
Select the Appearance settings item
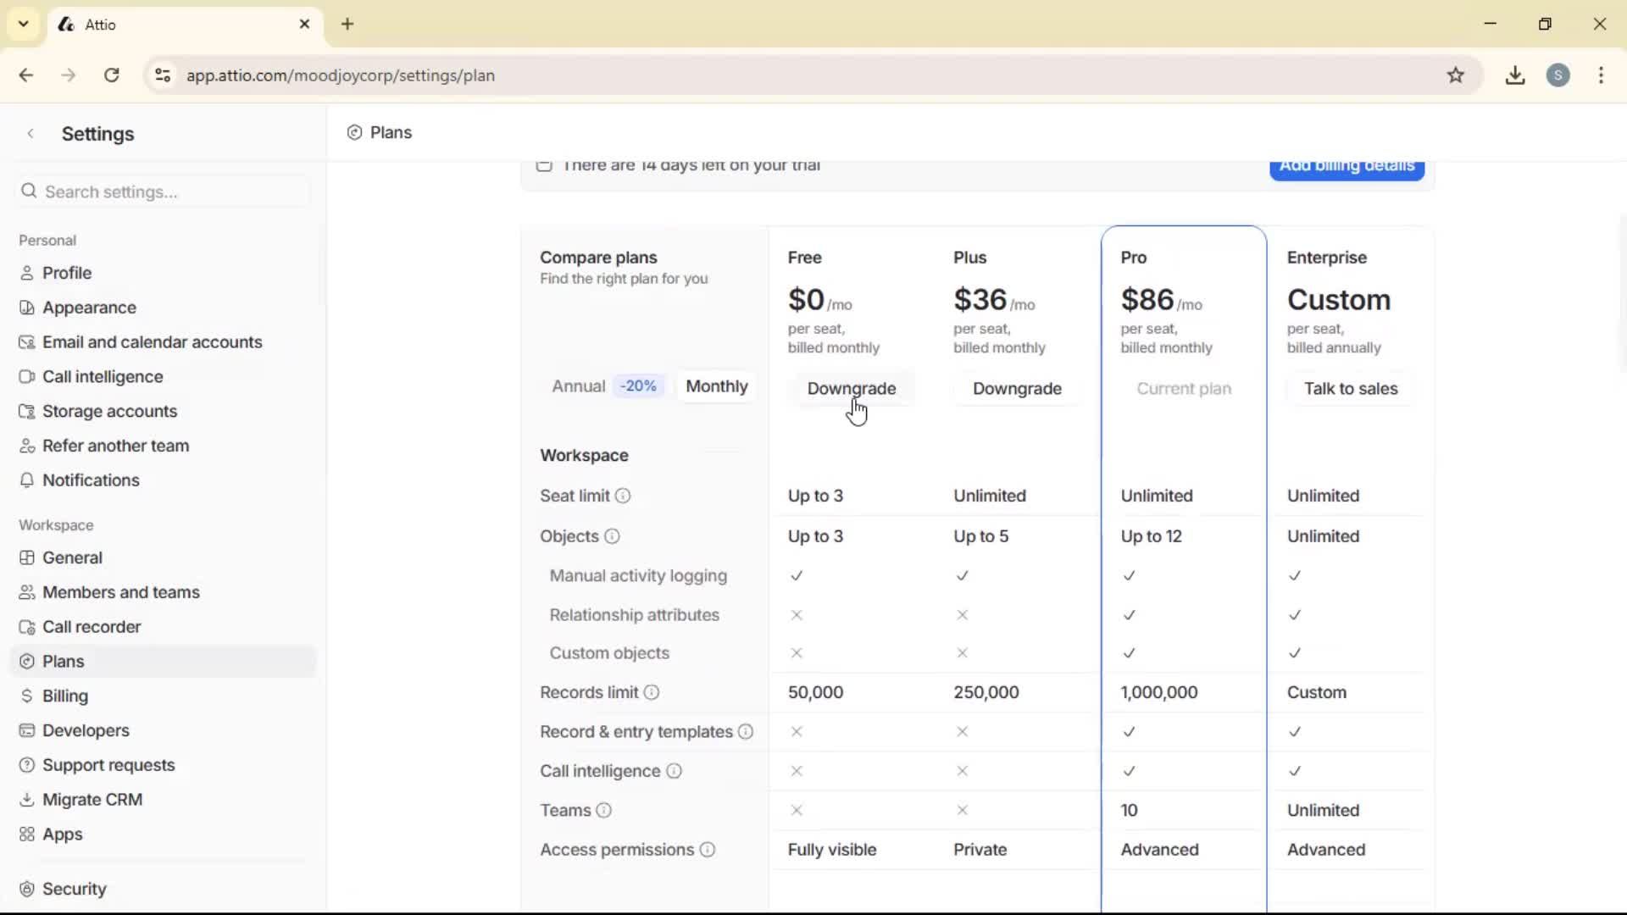[x=87, y=307]
